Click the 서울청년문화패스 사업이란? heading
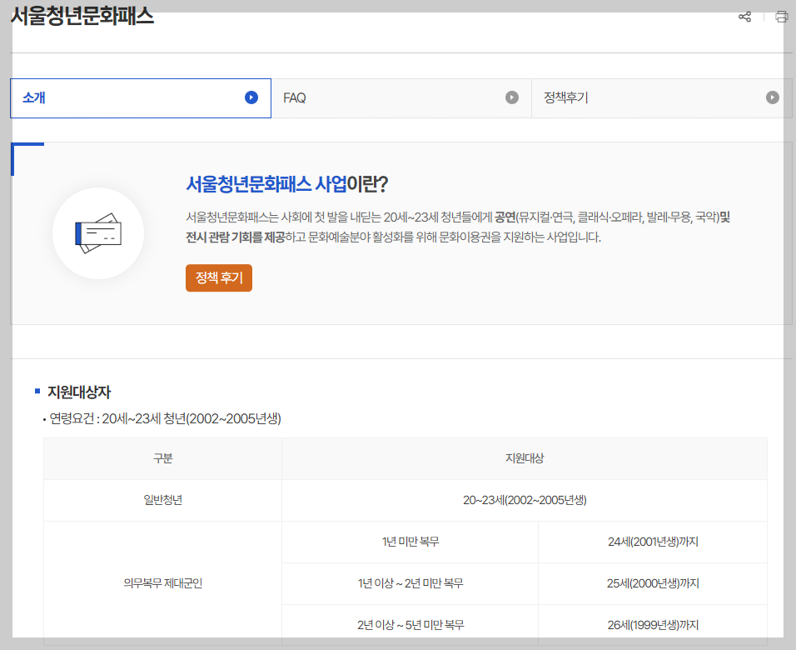The height and width of the screenshot is (650, 796). pyautogui.click(x=286, y=184)
